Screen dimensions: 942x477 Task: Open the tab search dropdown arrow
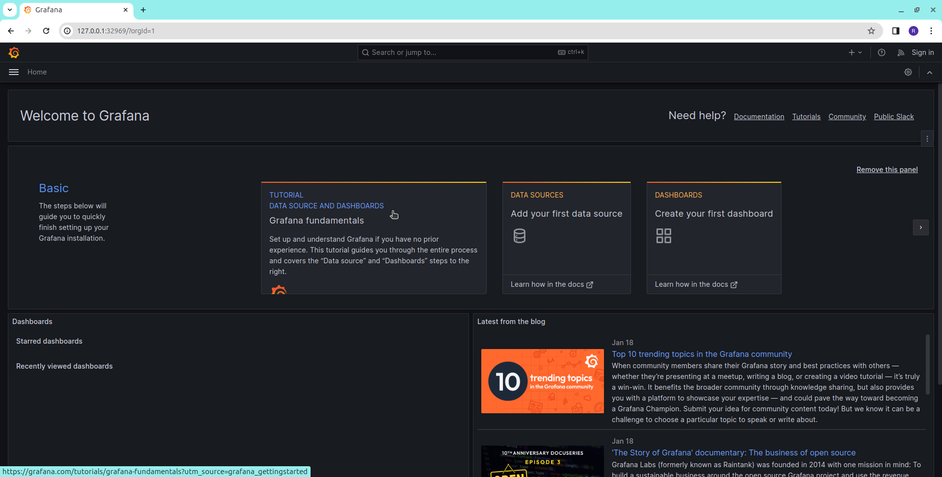[10, 10]
